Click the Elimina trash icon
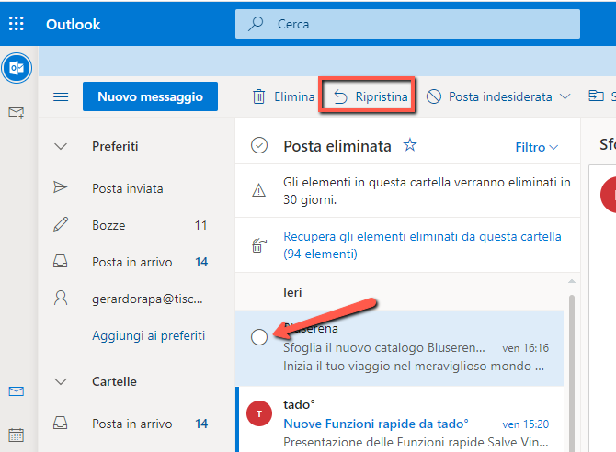This screenshot has height=452, width=616. pyautogui.click(x=258, y=96)
